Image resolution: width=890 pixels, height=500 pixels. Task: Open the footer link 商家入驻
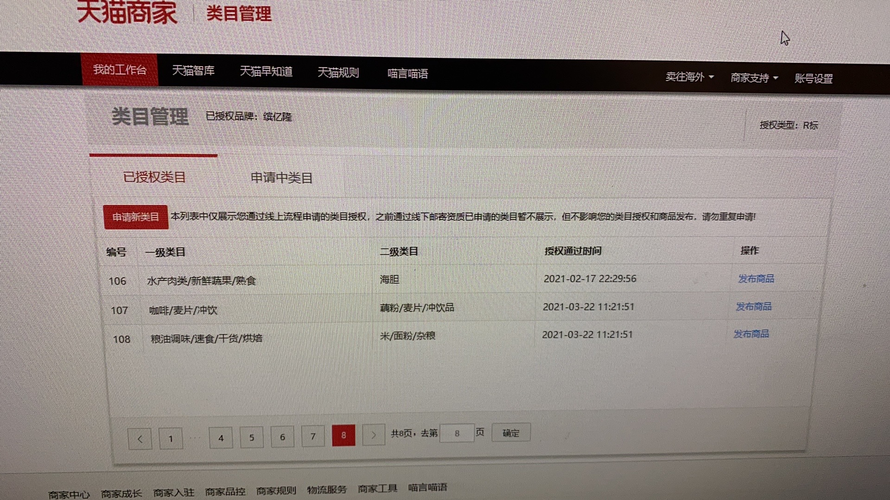click(x=174, y=493)
